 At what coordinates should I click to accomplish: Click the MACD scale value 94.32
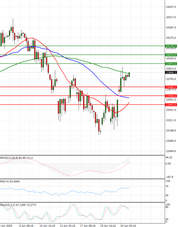tap(169, 157)
